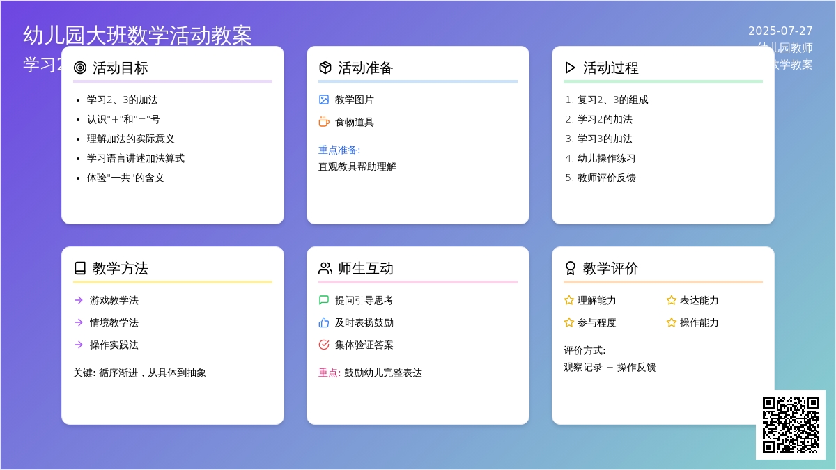Click the text 观察记录 + 操作反馈
The width and height of the screenshot is (836, 470).
[610, 367]
